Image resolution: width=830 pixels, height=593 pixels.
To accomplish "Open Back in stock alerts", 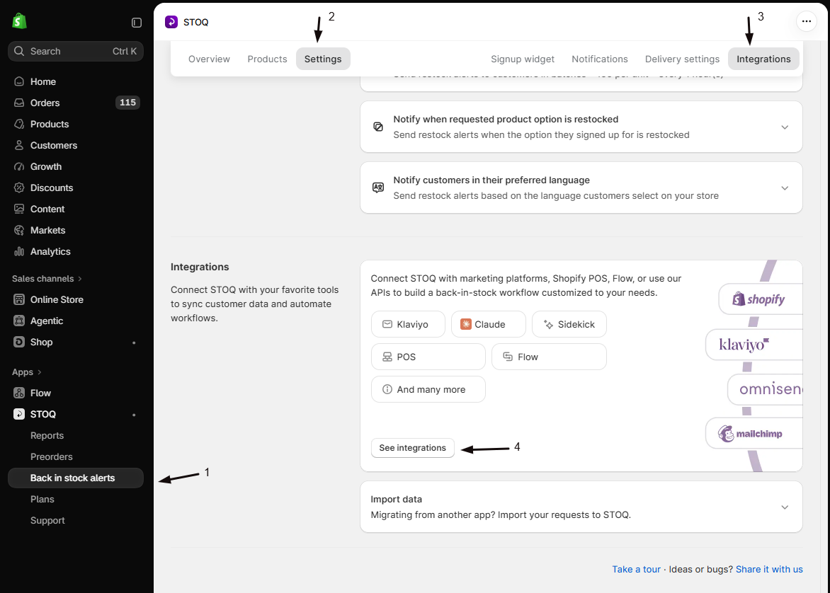I will (x=76, y=478).
